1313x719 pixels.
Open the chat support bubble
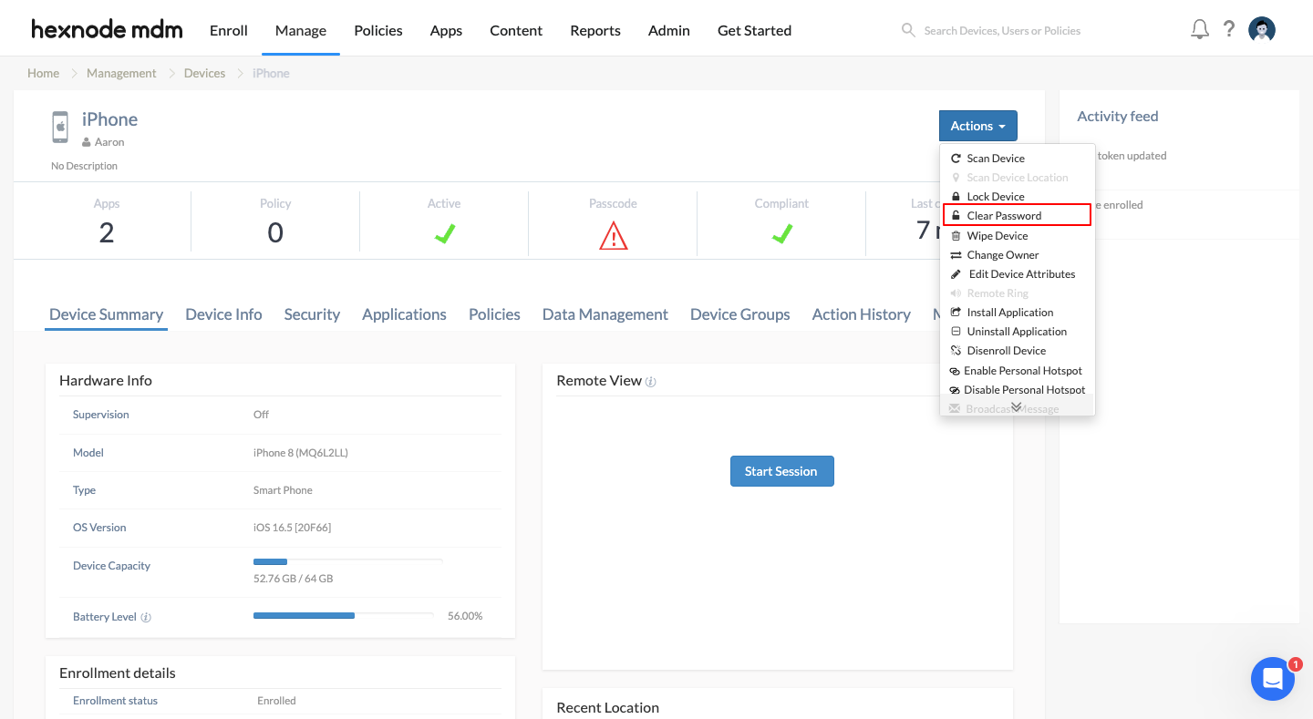pyautogui.click(x=1273, y=679)
